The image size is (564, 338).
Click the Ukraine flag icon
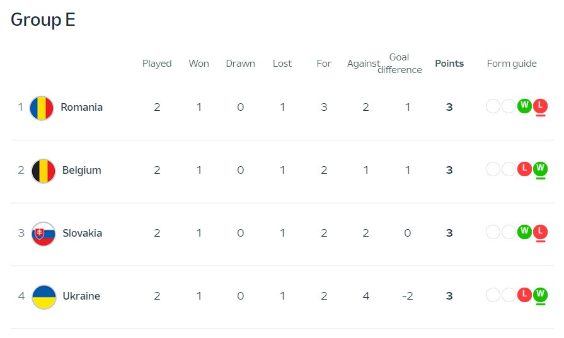point(44,297)
